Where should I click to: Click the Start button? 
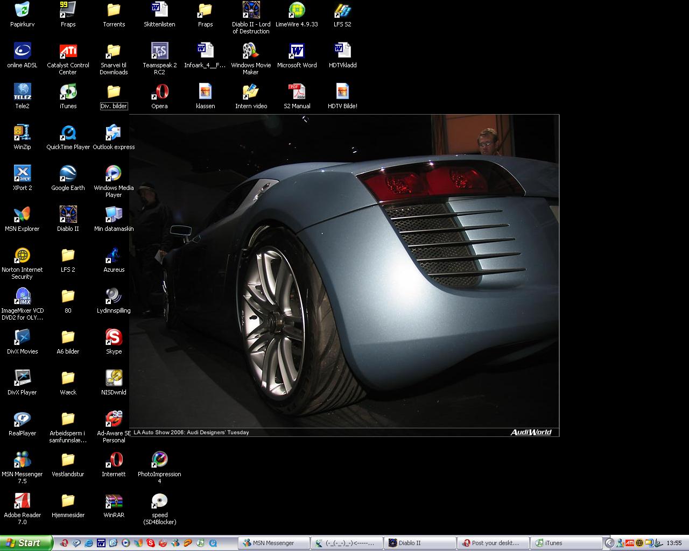pyautogui.click(x=26, y=543)
